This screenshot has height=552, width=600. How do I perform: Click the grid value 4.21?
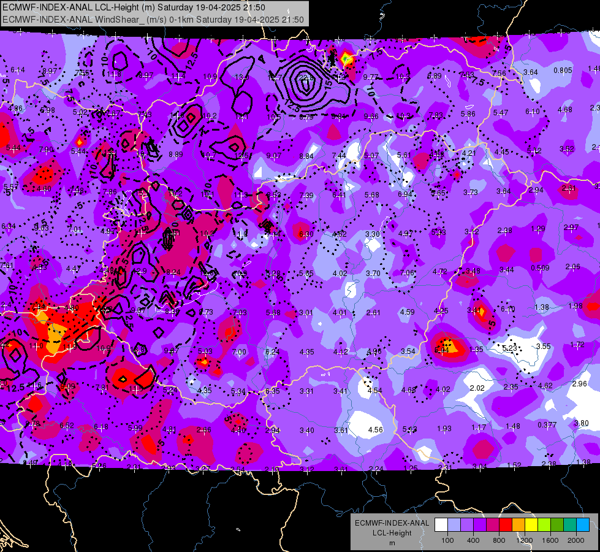[x=469, y=153]
